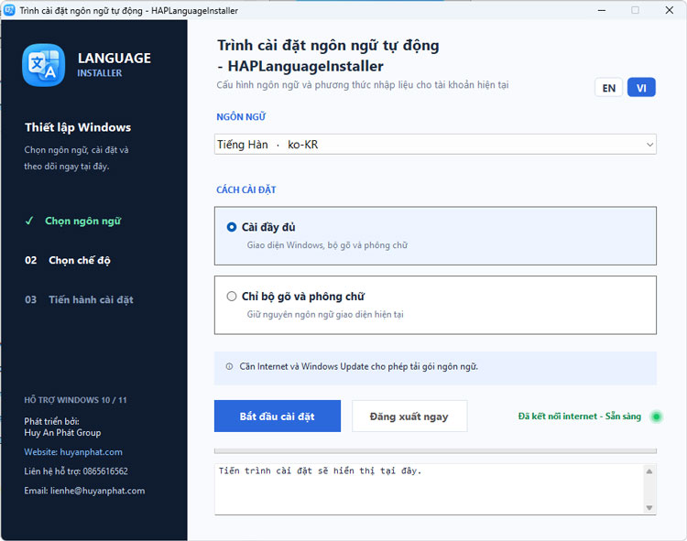
Task: Click the Thiết lập Windows heading
Action: [x=78, y=127]
